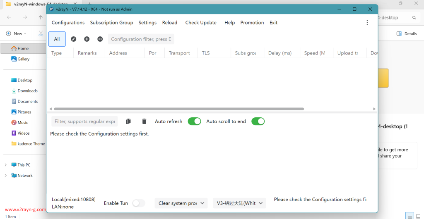
Task: Click the LAN:none status text
Action: point(63,207)
